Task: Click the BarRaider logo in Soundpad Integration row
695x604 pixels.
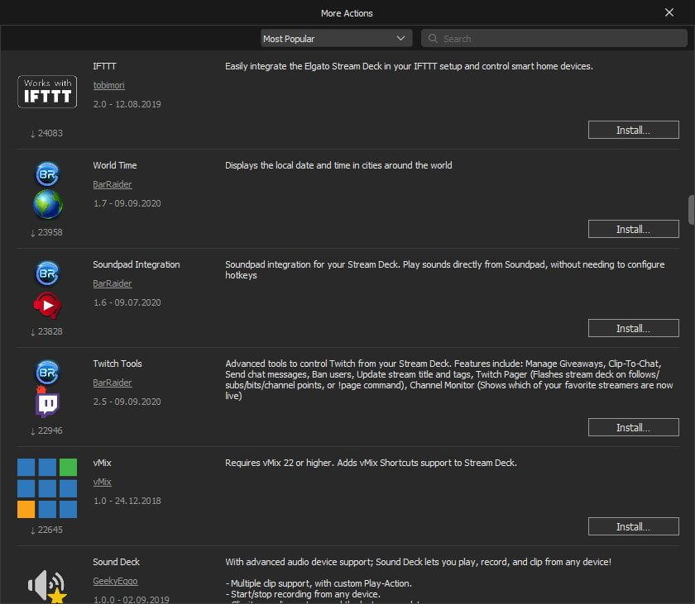Action: (47, 273)
